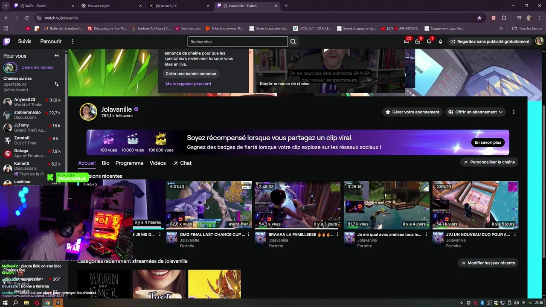Image resolution: width=546 pixels, height=307 pixels.
Task: Open the tab search dropdown in Chrome
Action: (6, 6)
